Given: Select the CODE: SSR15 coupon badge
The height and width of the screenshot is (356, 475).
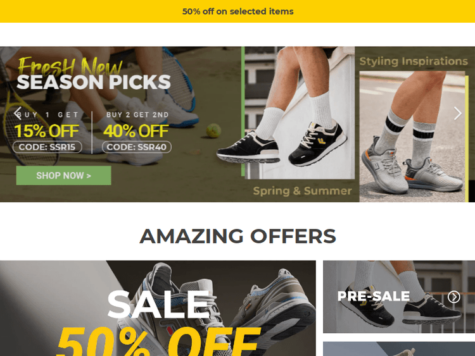Looking at the screenshot, I should [x=47, y=147].
